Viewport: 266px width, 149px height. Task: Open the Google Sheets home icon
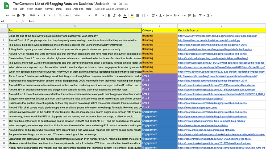tap(6, 6)
